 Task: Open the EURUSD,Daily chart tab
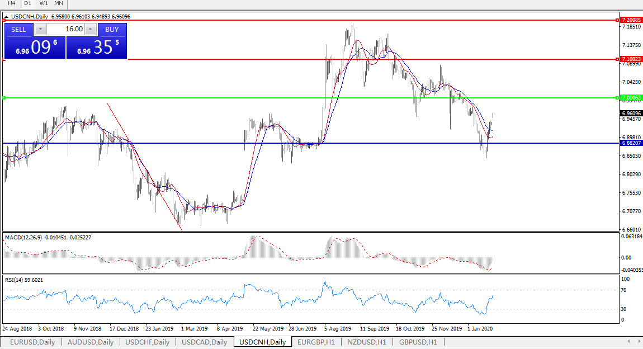32,342
